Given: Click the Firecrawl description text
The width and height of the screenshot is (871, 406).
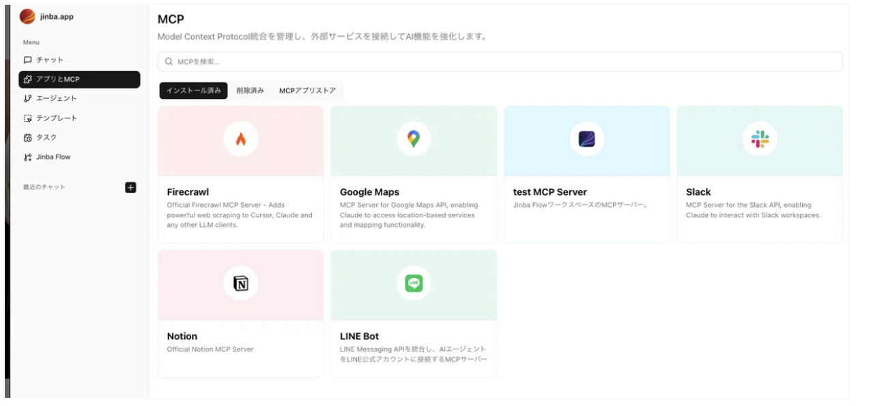Looking at the screenshot, I should click(240, 215).
